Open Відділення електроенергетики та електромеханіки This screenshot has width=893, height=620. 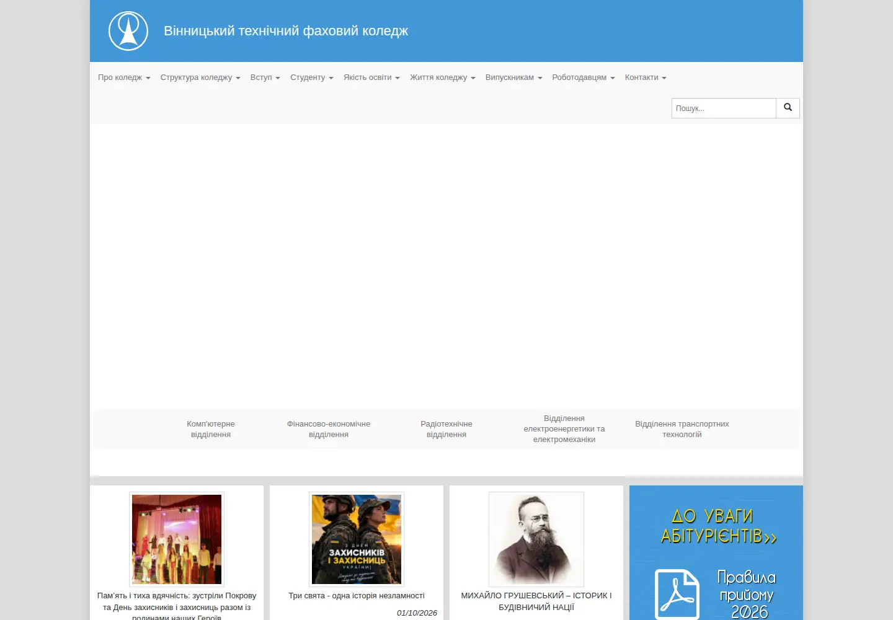pyautogui.click(x=564, y=429)
